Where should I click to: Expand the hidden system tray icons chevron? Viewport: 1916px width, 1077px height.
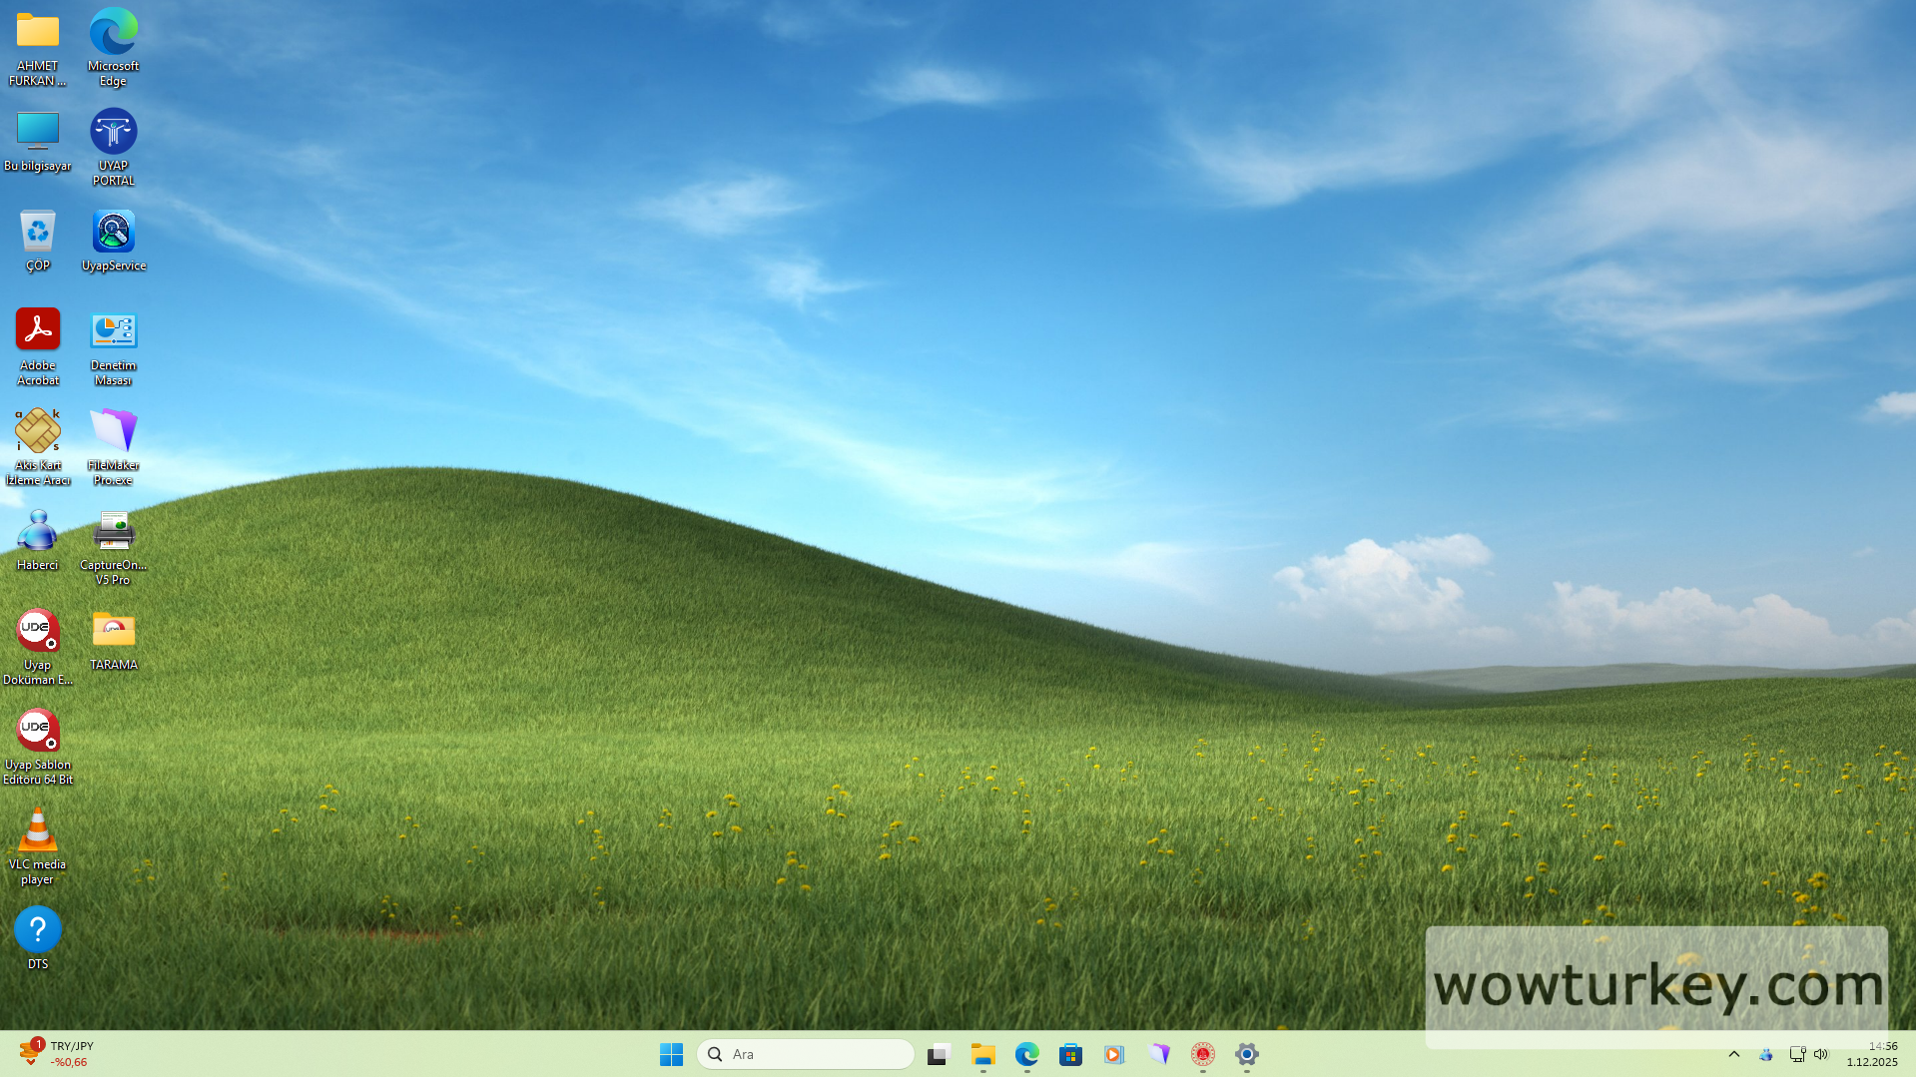click(x=1734, y=1054)
